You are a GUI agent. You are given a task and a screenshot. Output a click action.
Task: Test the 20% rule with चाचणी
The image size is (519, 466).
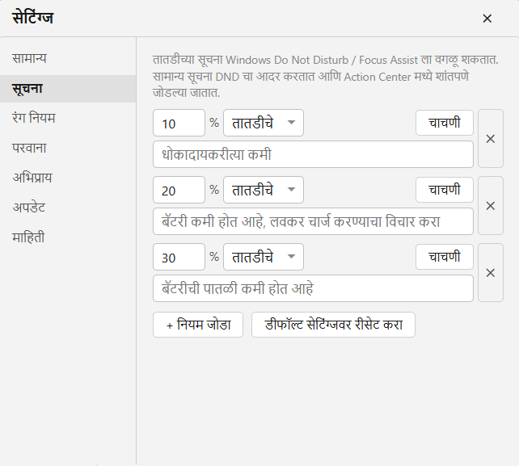pos(445,190)
